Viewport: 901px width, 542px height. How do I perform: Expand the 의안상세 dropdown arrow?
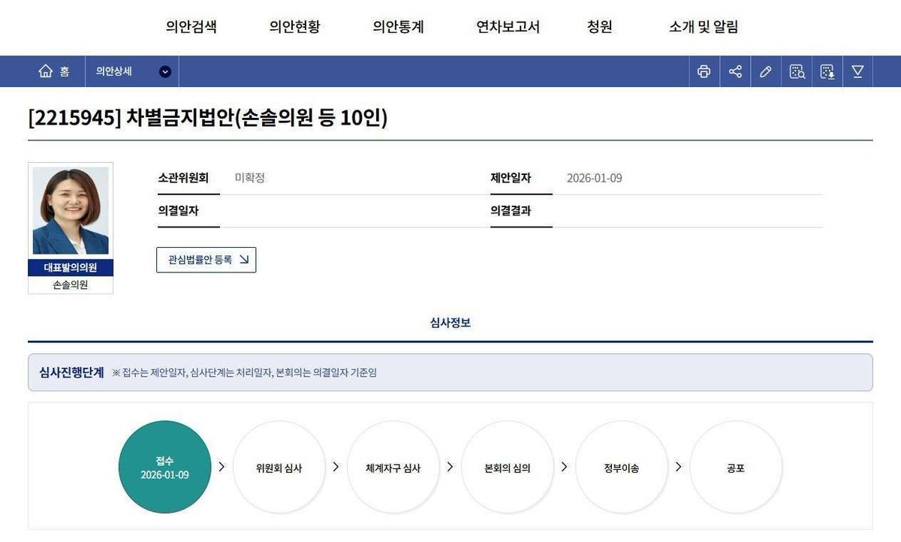pyautogui.click(x=165, y=72)
